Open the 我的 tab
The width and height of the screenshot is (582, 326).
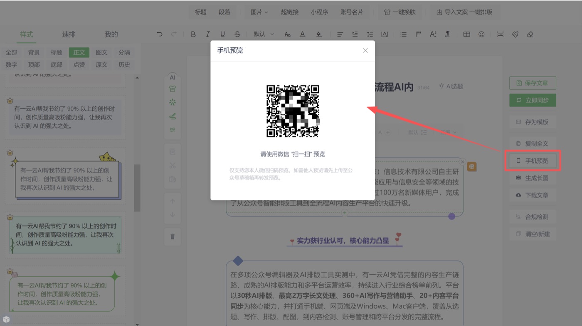point(111,34)
